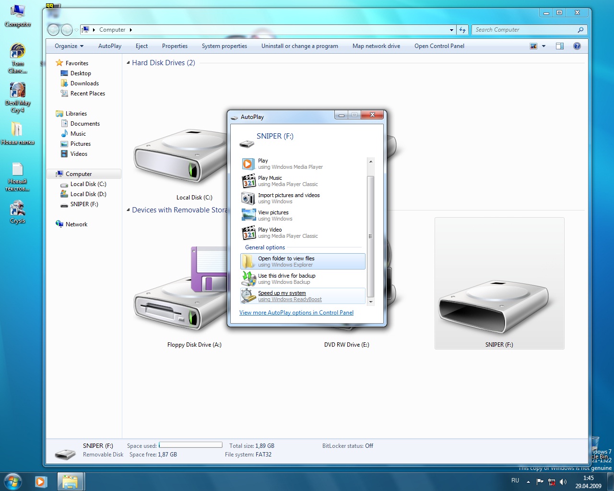Click the Windows Media Player Play icon
Viewport: 614px width, 491px height.
point(248,164)
